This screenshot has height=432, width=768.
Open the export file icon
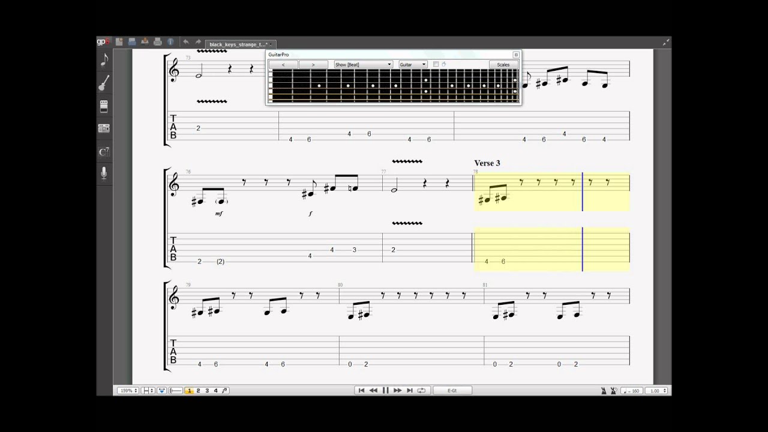[145, 42]
